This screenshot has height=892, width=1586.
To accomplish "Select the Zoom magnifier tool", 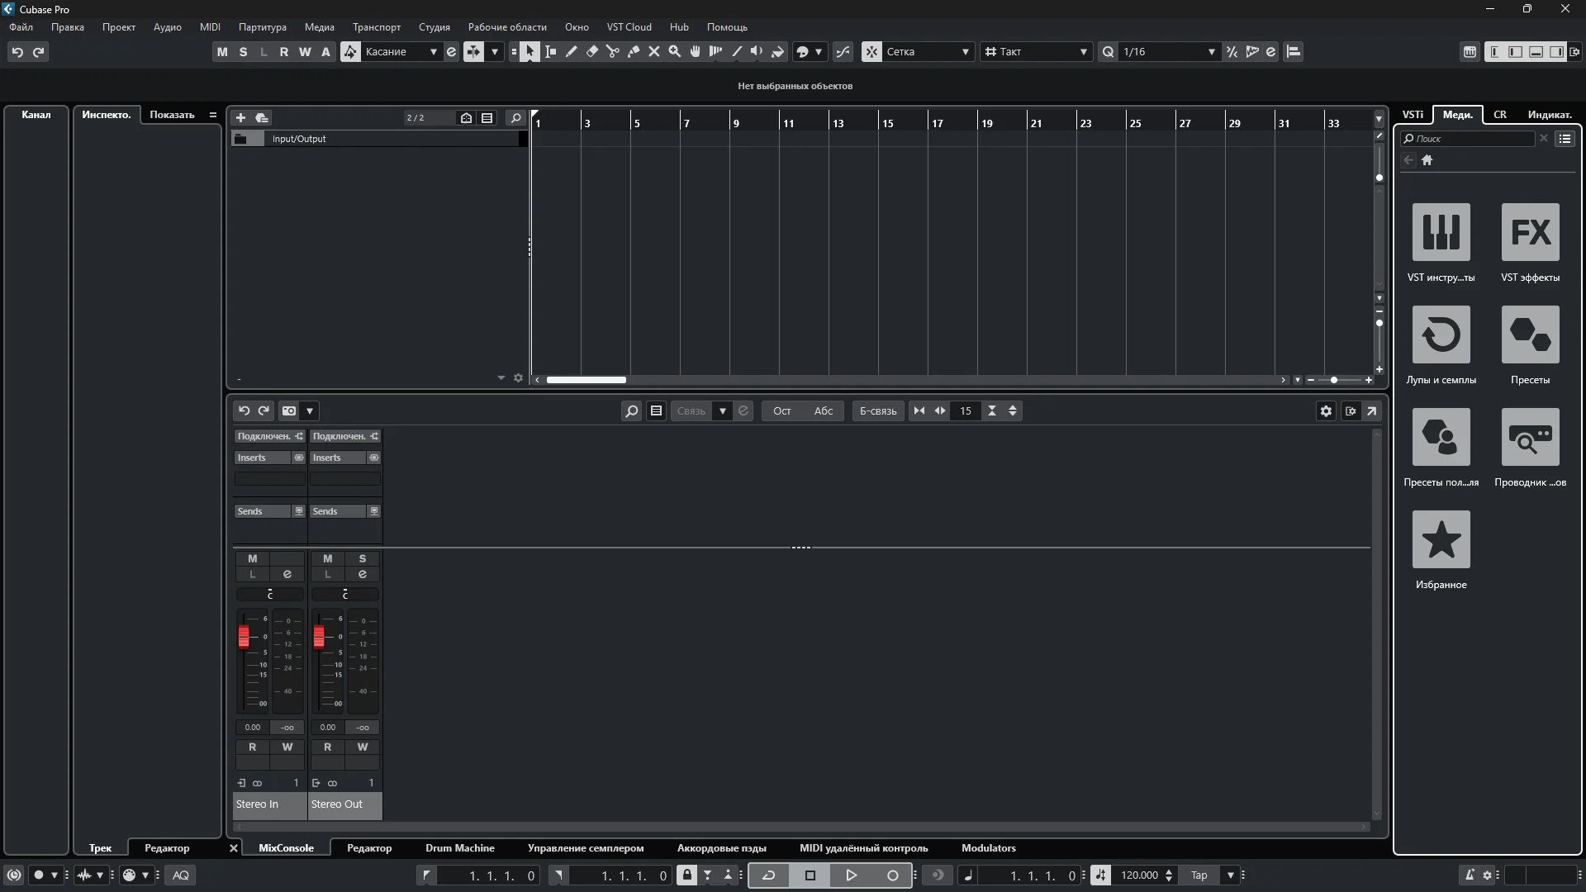I will tap(675, 51).
